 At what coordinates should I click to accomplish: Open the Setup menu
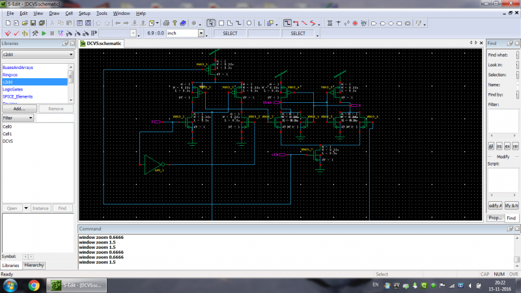[x=85, y=13]
